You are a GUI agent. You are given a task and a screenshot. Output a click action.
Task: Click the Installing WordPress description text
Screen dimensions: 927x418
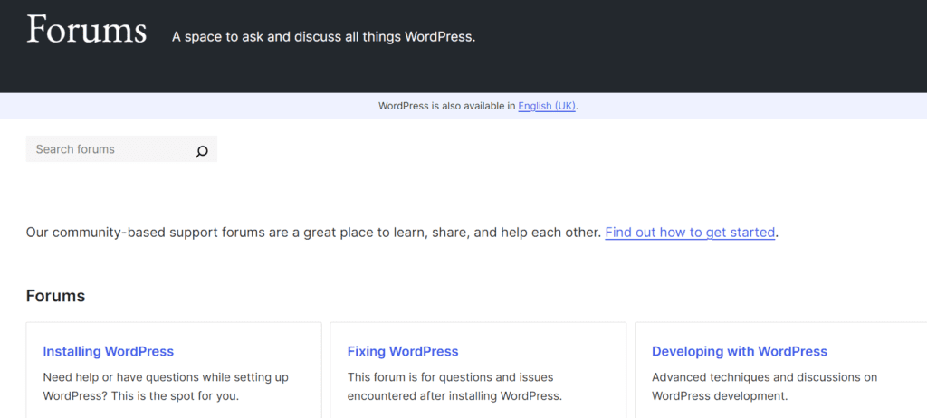coord(166,386)
